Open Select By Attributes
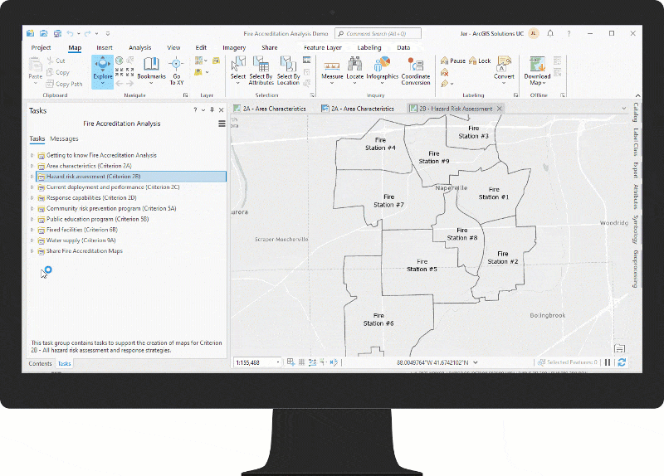664x476 pixels. [x=261, y=70]
